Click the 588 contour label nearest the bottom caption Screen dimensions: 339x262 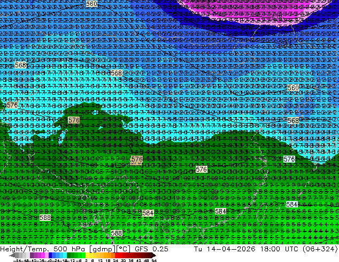pos(117,233)
